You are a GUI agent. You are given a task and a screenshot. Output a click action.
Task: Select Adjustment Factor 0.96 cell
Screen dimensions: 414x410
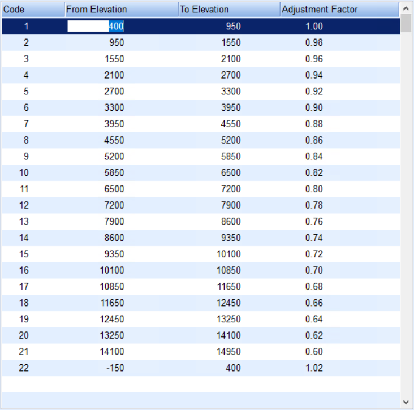coord(314,59)
